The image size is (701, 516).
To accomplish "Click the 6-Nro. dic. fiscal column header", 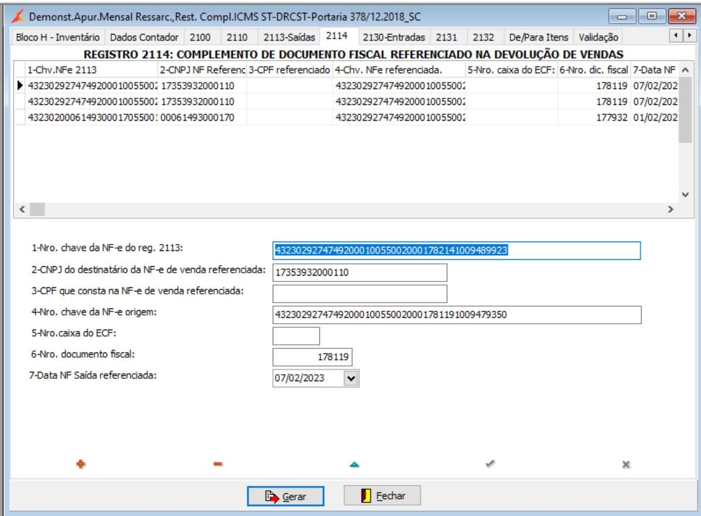I will tap(594, 70).
